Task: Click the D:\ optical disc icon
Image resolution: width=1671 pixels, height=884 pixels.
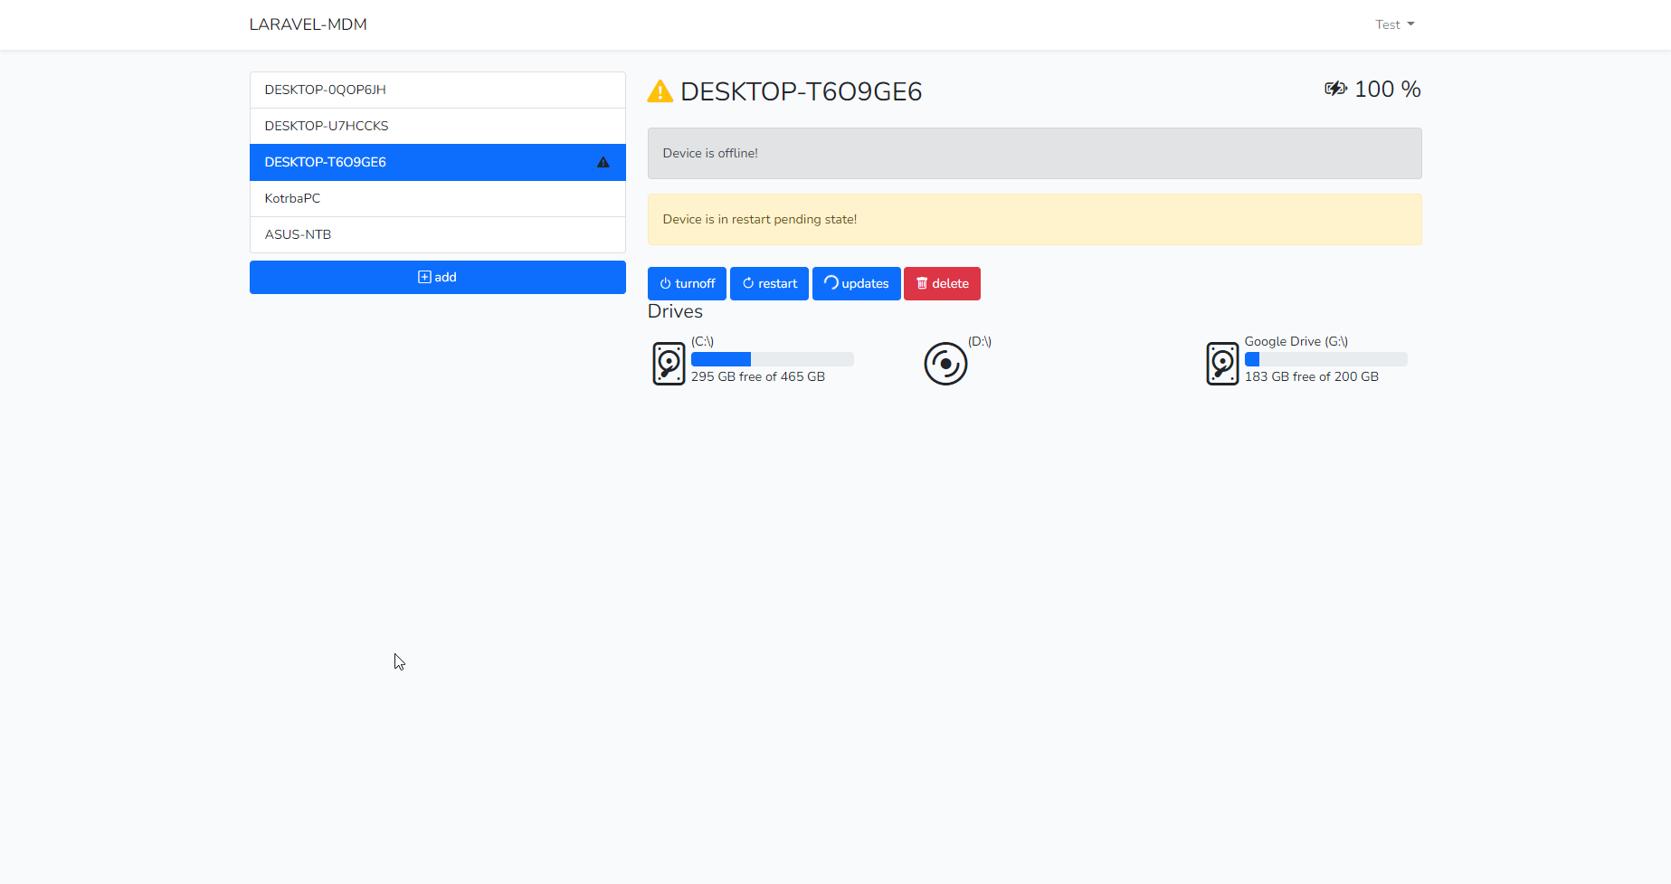Action: click(945, 364)
